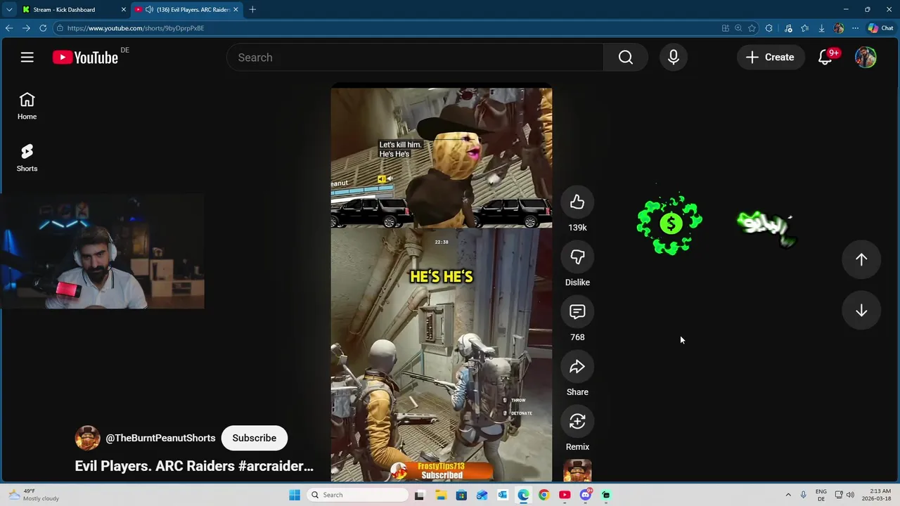Like this Short with thumbs up
This screenshot has width=900, height=506.
[x=577, y=202]
